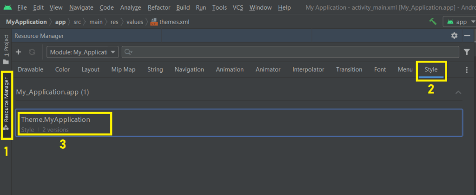Hide the Resource Manager panel

(467, 36)
